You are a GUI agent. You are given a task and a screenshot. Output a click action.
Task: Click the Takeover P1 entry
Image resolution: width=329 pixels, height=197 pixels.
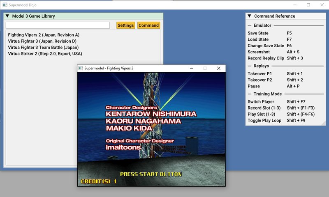(x=259, y=74)
